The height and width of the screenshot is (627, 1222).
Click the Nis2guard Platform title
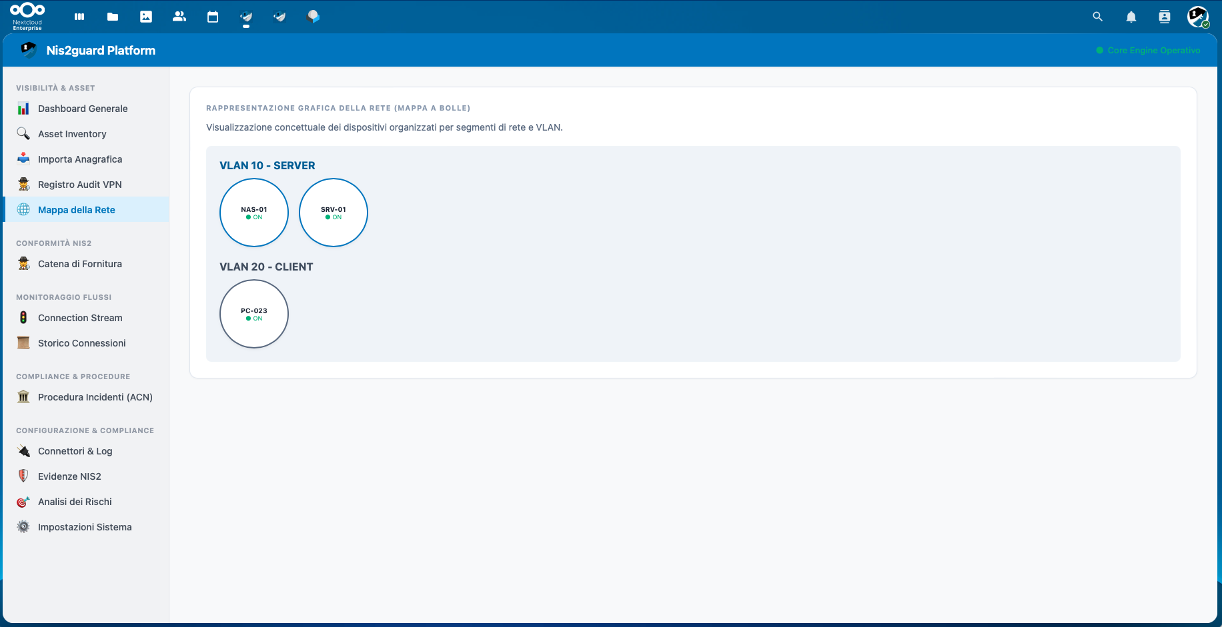(x=101, y=51)
